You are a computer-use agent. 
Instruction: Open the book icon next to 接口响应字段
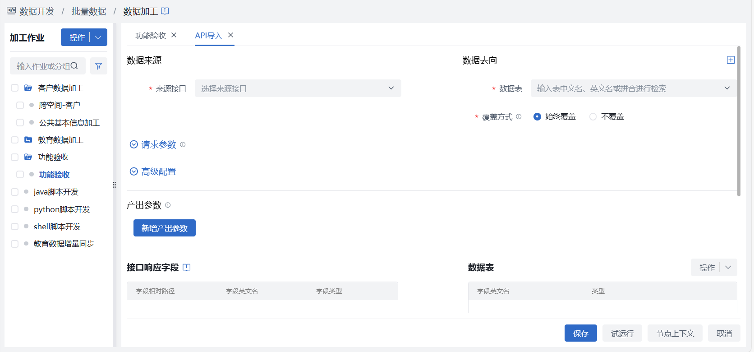(187, 268)
